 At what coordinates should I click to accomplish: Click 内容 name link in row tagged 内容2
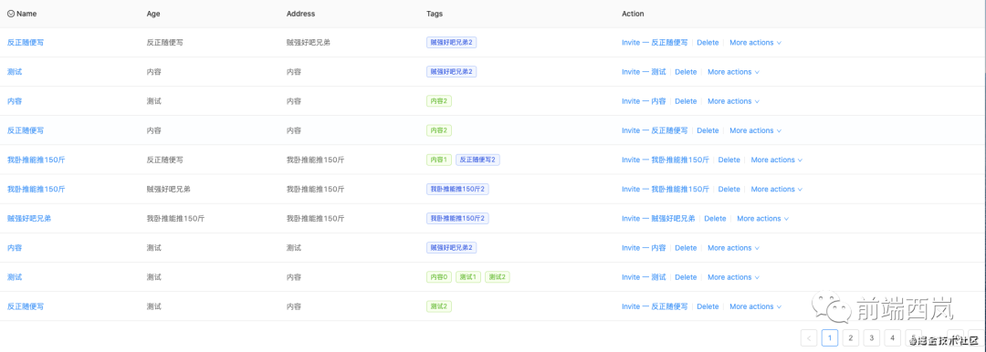pyautogui.click(x=15, y=101)
